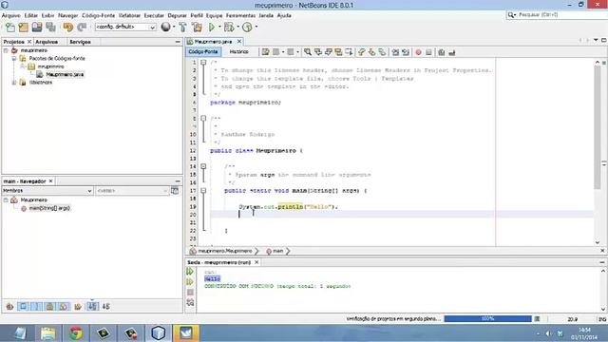Click the Stop Macro Recording icon
Viewport: 608px width, 342px height.
(428, 52)
